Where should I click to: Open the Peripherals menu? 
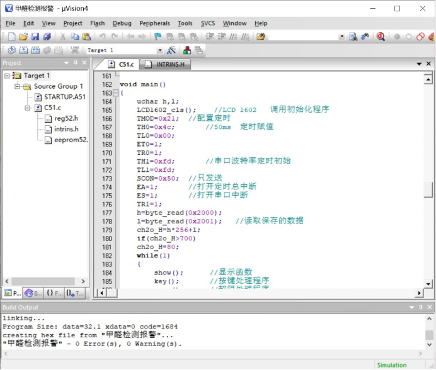(154, 23)
